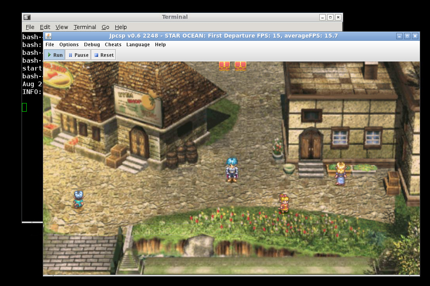The image size is (430, 286).
Task: Open the Terminal View menu
Action: coord(62,27)
